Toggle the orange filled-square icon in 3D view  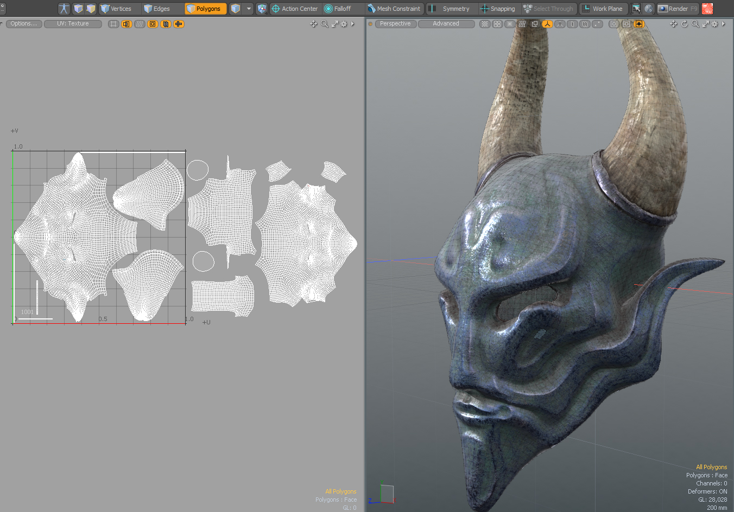(639, 24)
